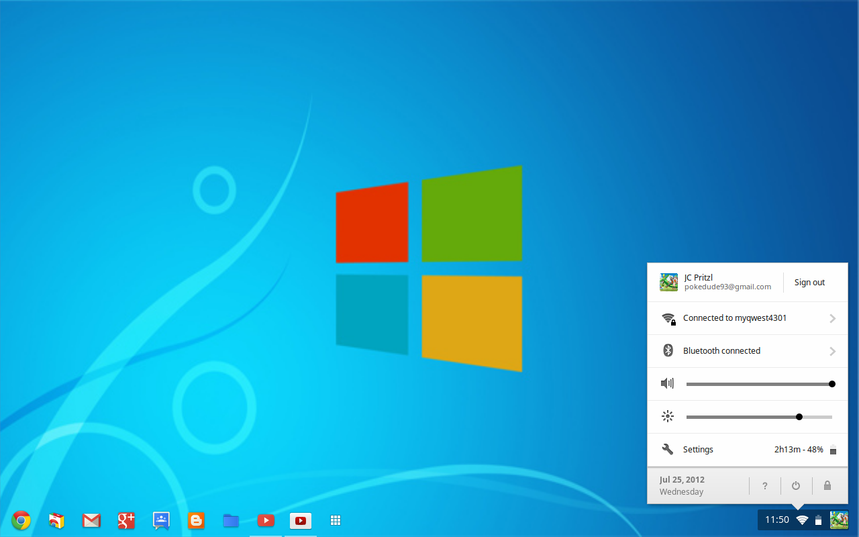859x537 pixels.
Task: Click the 'Jul 25, 2012' date
Action: pyautogui.click(x=682, y=480)
